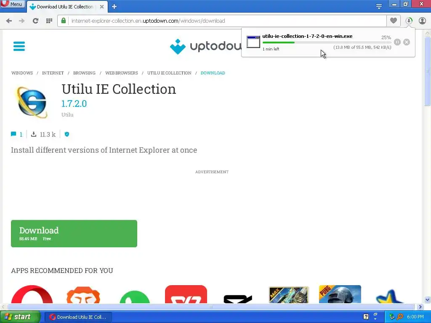Go to UTILU IE COLLECTION breadcrumb

pyautogui.click(x=169, y=73)
